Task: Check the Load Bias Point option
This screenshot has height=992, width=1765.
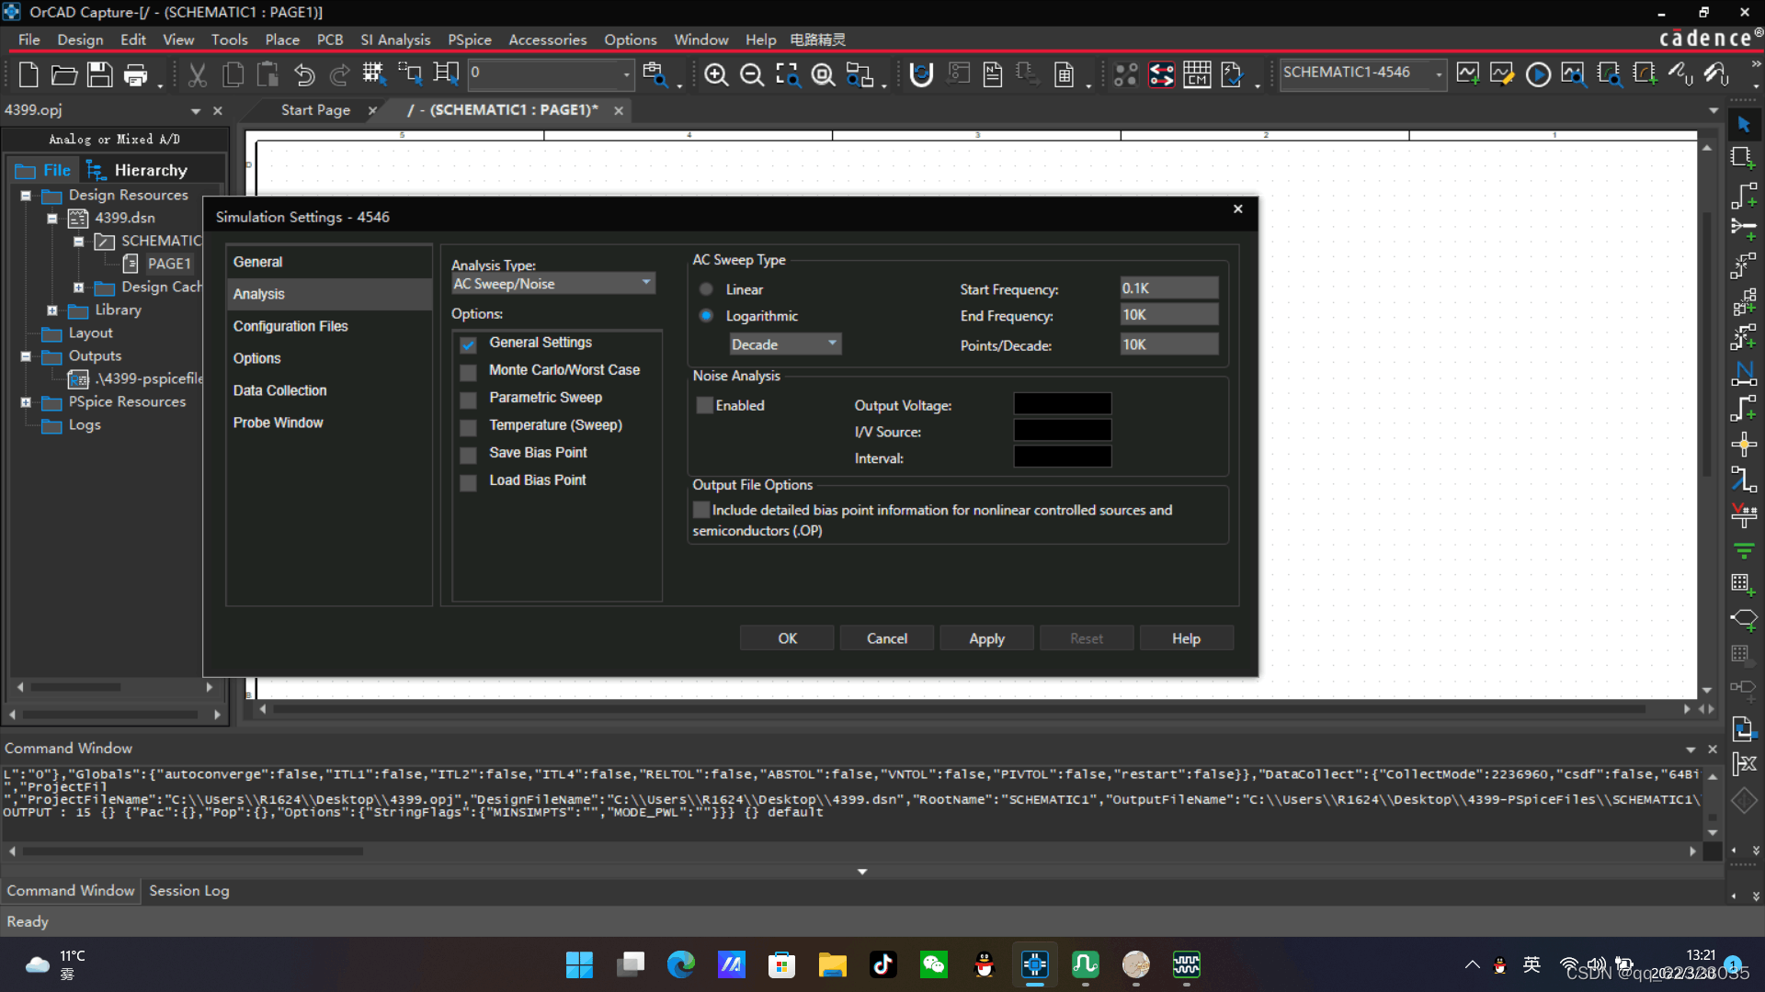Action: [468, 482]
